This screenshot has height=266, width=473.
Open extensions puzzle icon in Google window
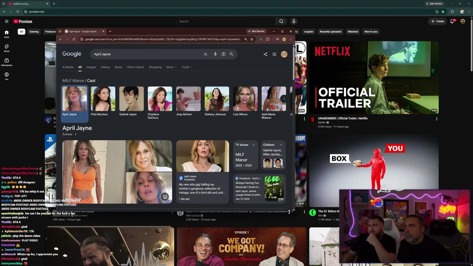tap(268, 39)
